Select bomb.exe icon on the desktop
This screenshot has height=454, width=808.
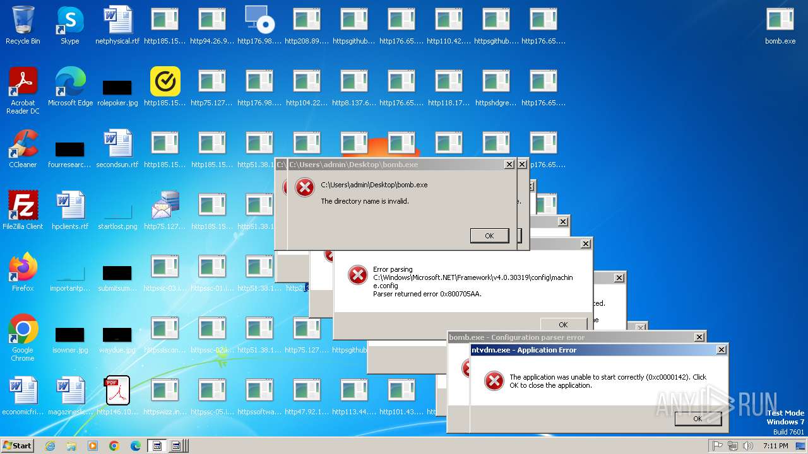tap(780, 25)
